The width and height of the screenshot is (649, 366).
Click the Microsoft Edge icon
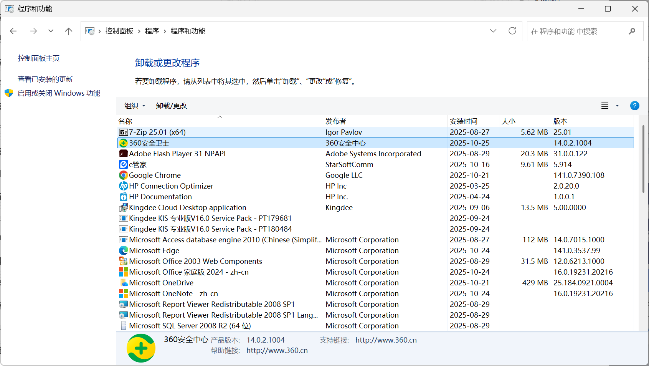point(123,251)
